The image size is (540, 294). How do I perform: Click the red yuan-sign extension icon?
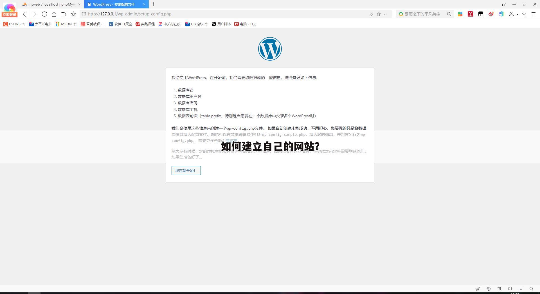[x=470, y=14]
